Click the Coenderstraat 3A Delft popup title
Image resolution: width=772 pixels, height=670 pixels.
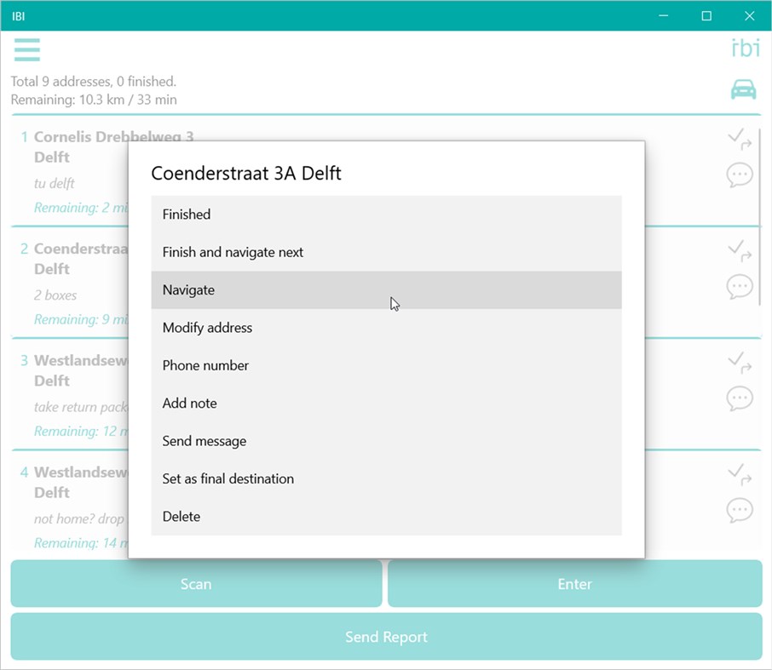[245, 173]
